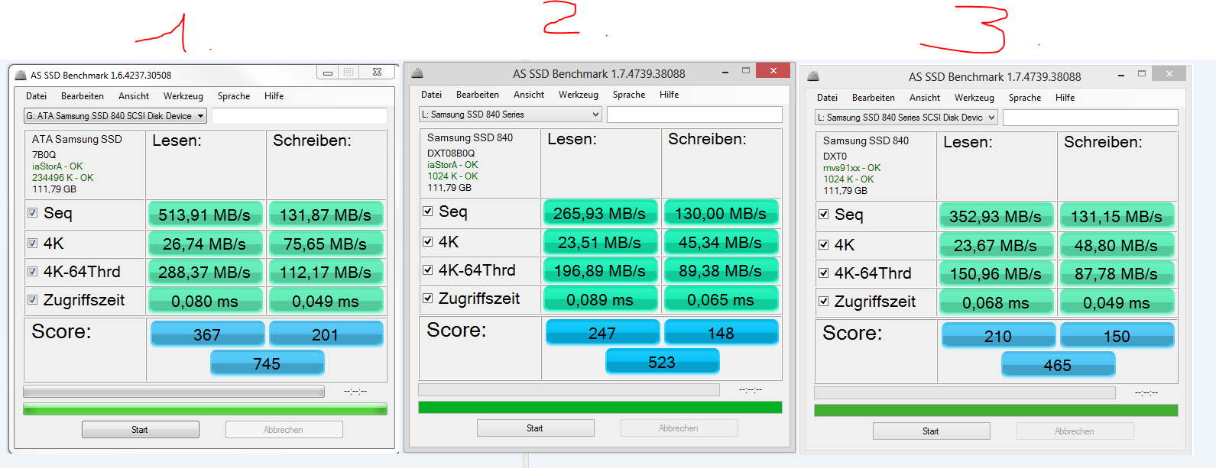Image resolution: width=1216 pixels, height=468 pixels.
Task: Open Datei menu in the 1.6.4237 window
Action: point(36,96)
